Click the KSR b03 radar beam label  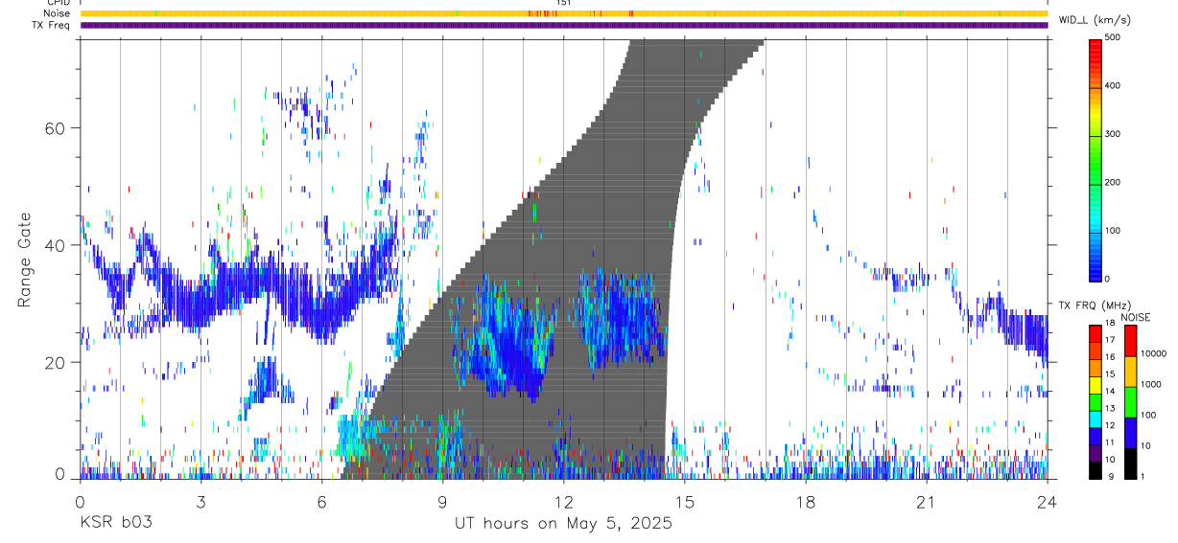coord(115,523)
